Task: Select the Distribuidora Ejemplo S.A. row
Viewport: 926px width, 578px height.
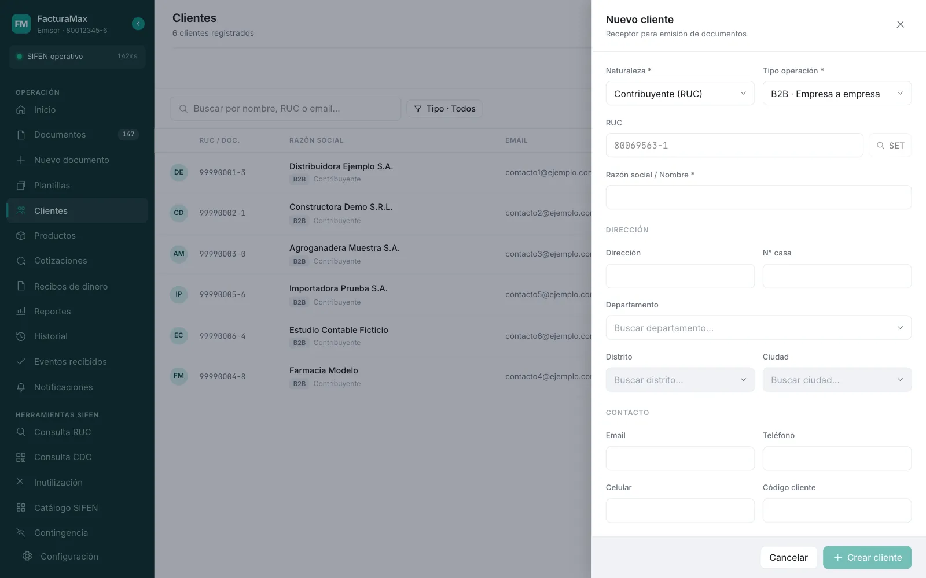Action: (373, 172)
